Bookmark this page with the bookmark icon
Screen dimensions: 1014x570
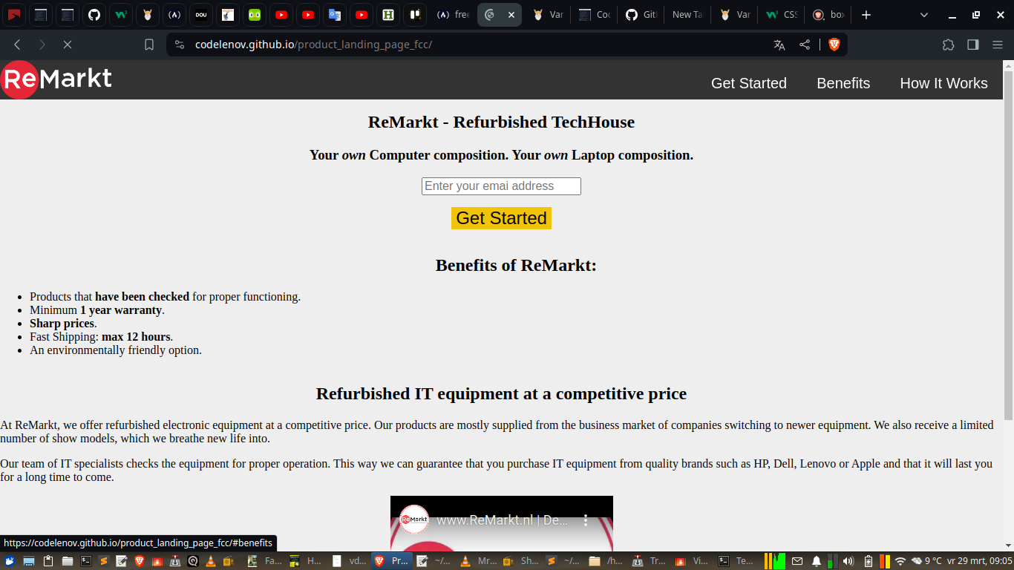click(148, 44)
